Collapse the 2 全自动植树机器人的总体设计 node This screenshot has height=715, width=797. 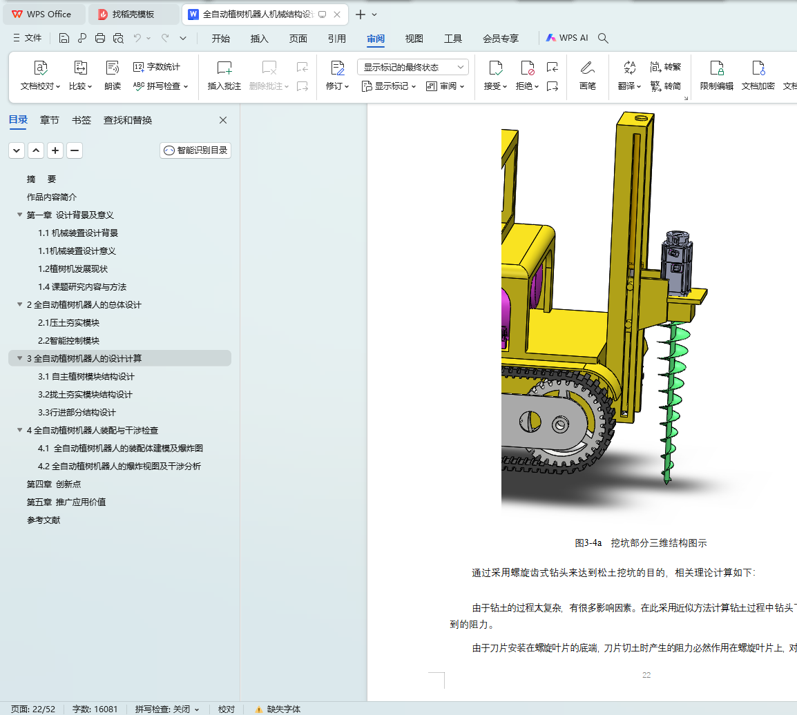(20, 304)
